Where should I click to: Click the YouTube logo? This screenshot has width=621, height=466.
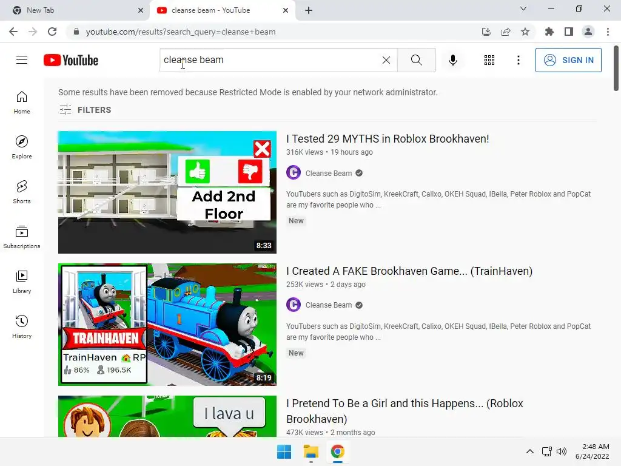(71, 60)
